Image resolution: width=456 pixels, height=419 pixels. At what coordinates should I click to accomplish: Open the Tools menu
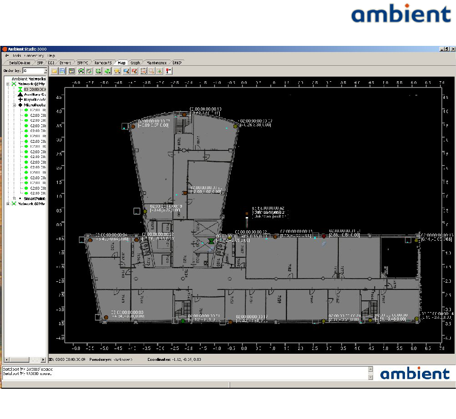click(17, 56)
